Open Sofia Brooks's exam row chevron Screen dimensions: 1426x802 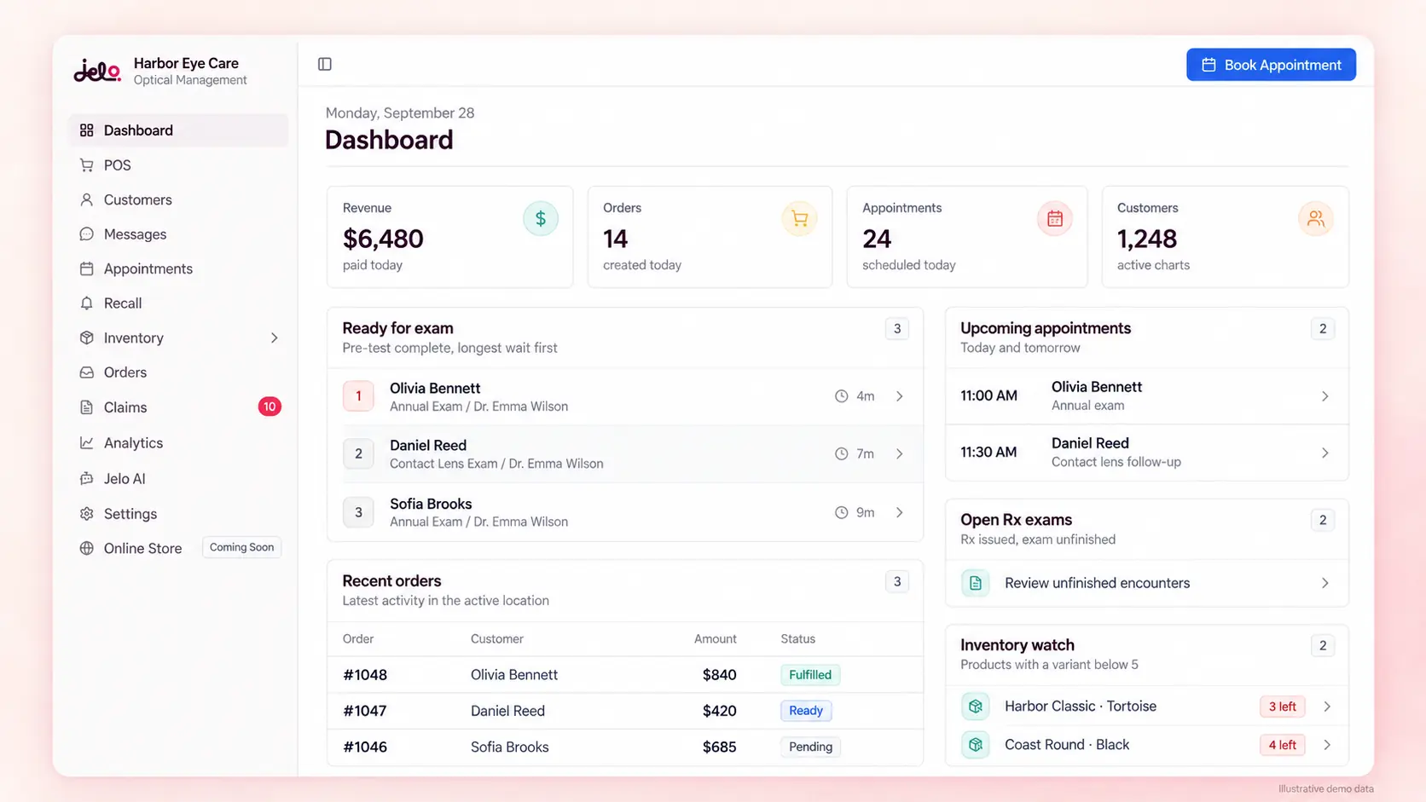pyautogui.click(x=900, y=513)
